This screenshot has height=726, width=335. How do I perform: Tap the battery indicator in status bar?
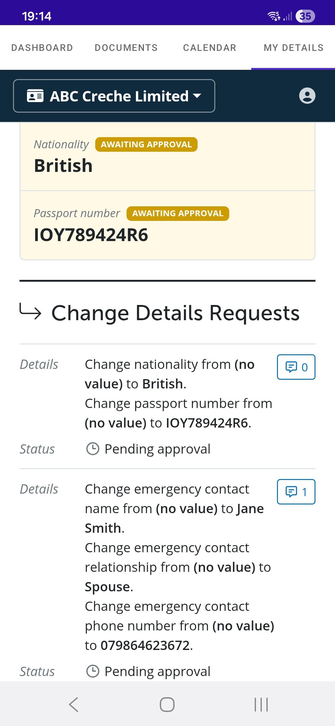305,16
